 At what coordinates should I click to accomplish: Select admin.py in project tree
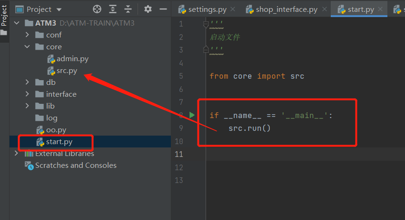[x=68, y=59]
